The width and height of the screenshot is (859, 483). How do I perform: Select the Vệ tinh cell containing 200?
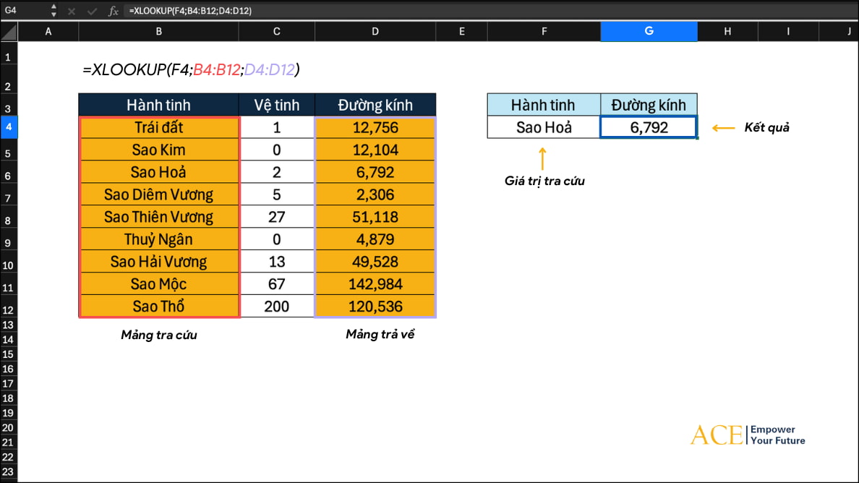coord(276,307)
